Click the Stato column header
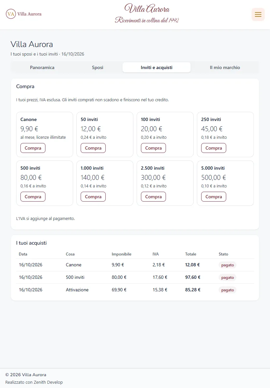Screen dimensions: 270x388 224,254
